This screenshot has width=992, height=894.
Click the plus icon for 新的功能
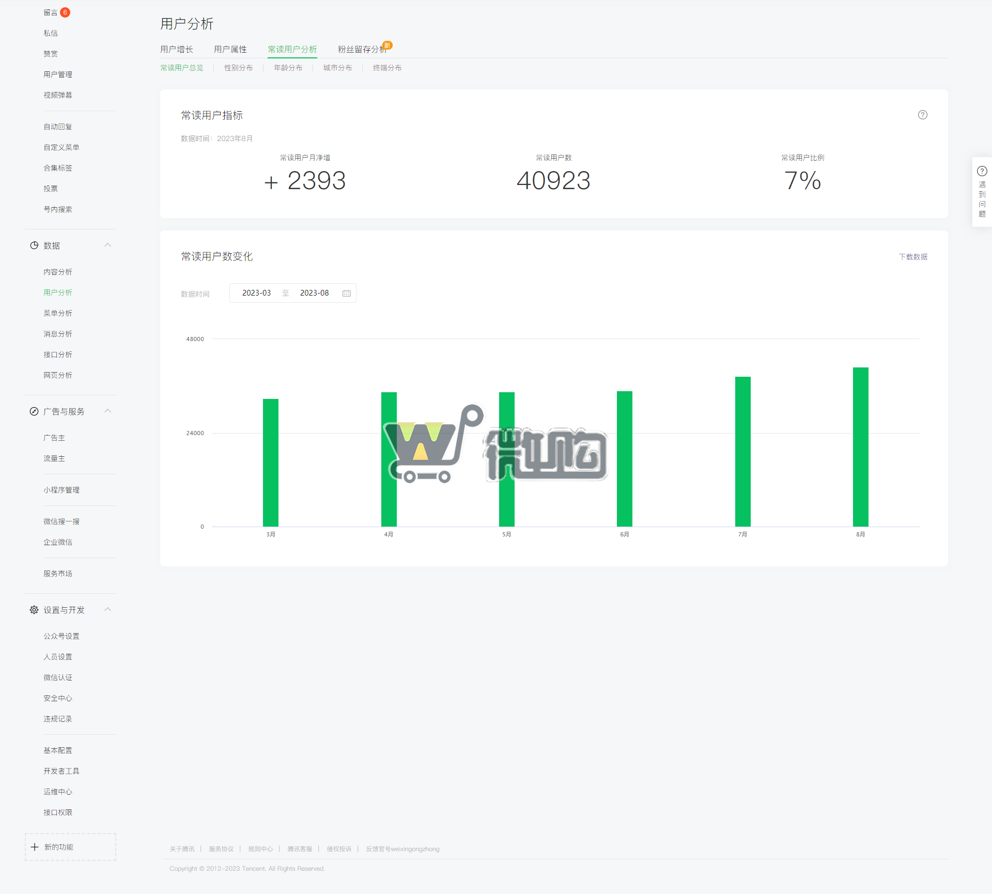pyautogui.click(x=35, y=847)
